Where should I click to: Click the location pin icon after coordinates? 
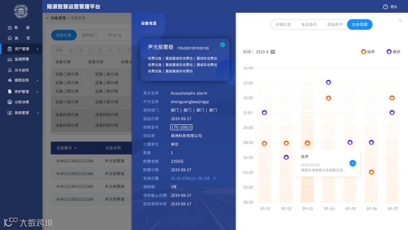coord(215,178)
